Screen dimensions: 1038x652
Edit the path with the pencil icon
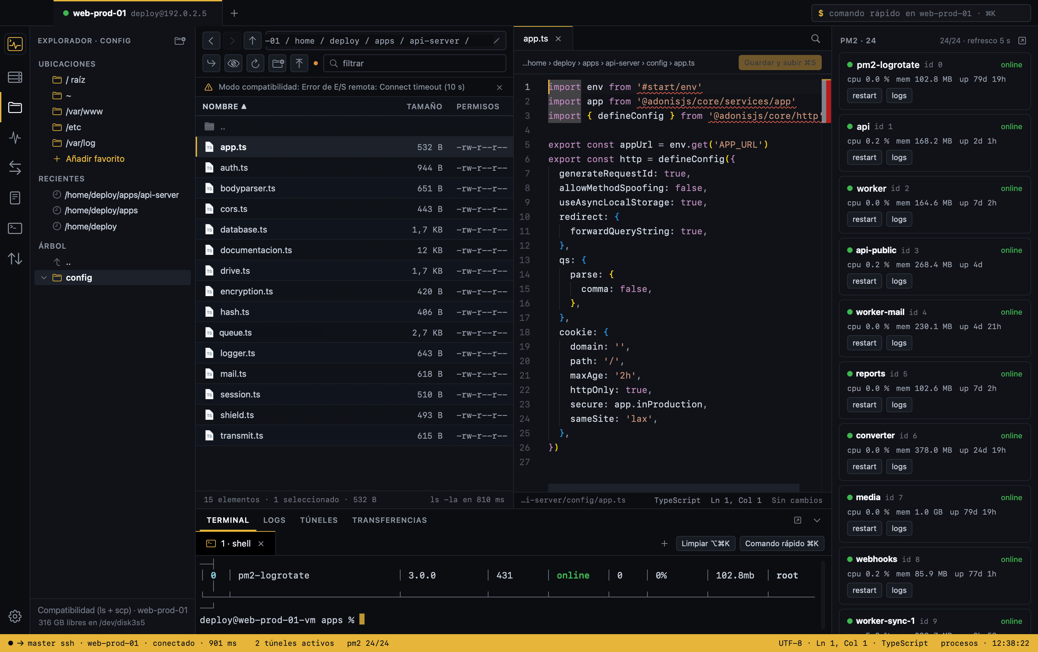(x=497, y=41)
